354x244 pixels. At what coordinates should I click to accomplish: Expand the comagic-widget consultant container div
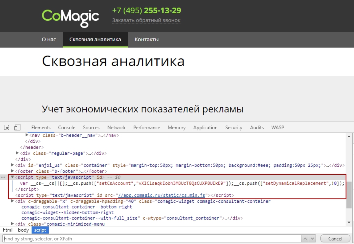[12, 201]
